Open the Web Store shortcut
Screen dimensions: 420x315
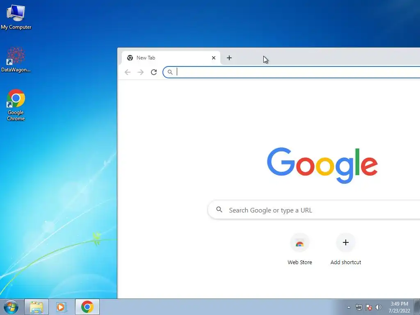(300, 249)
